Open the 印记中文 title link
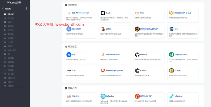This screenshot has width=211, height=107. [x=75, y=96]
